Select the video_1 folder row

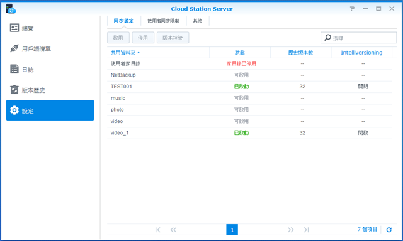coord(249,132)
